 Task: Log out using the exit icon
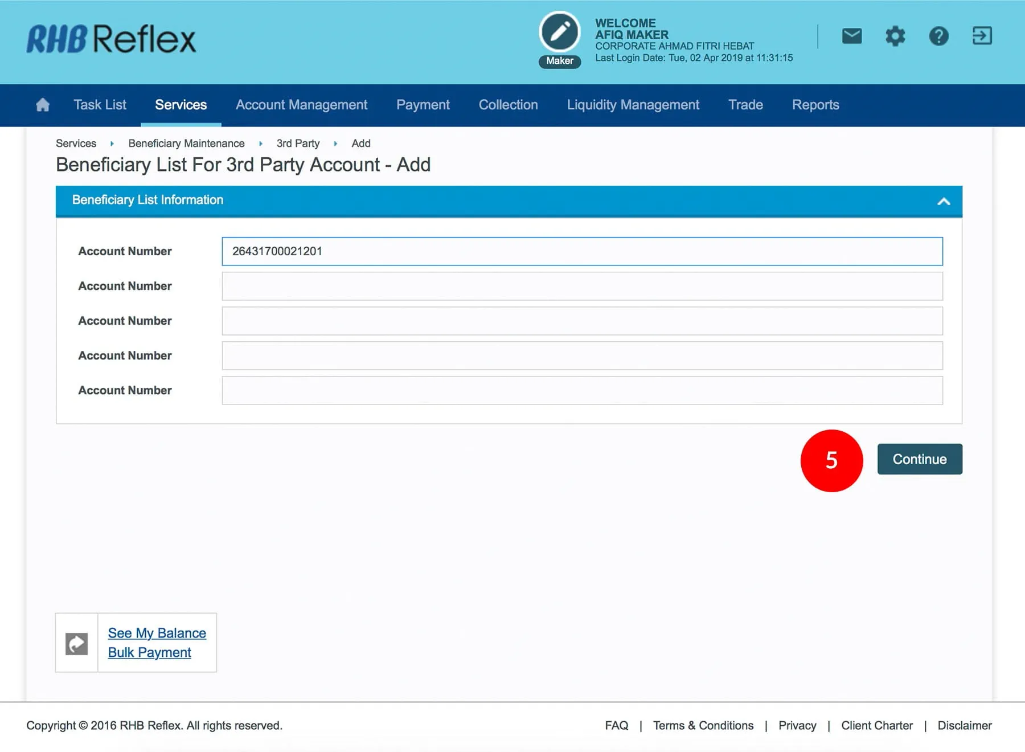[982, 36]
